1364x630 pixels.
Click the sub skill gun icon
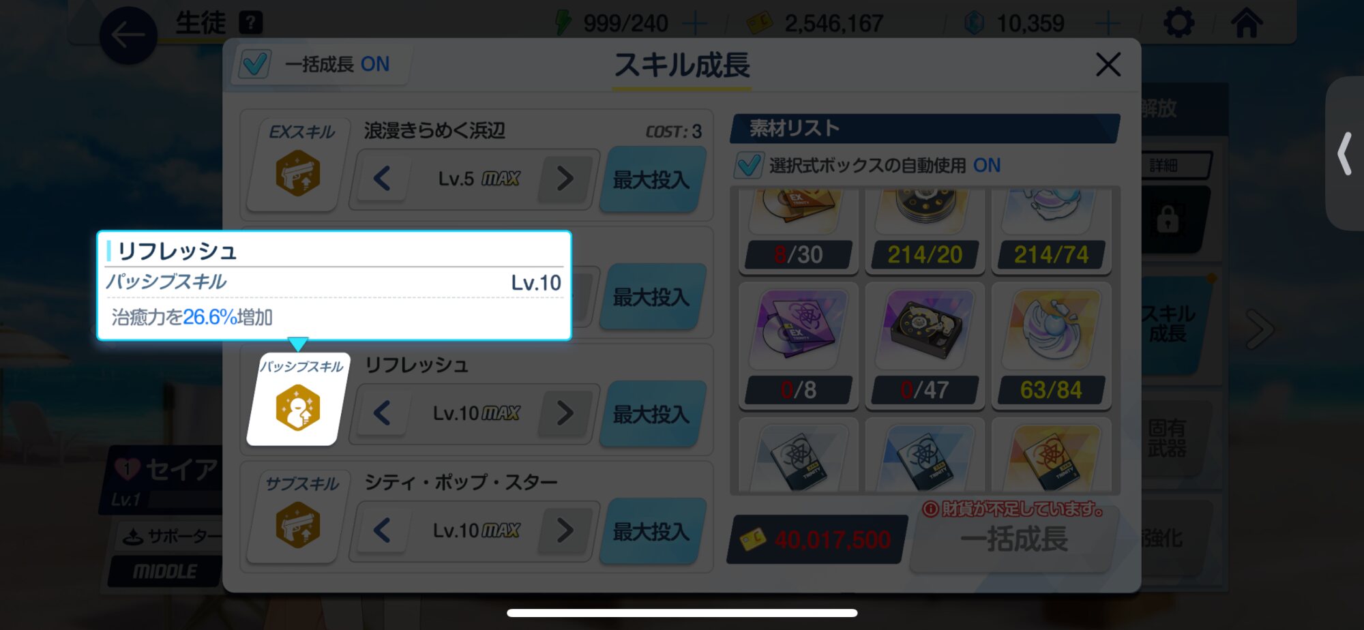(298, 525)
